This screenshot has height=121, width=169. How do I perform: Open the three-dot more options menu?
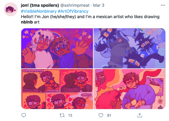point(163,5)
